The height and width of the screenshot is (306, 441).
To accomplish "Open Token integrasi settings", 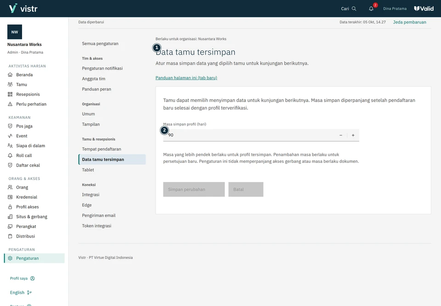I will pos(96,226).
